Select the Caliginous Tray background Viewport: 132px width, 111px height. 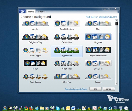35,37
